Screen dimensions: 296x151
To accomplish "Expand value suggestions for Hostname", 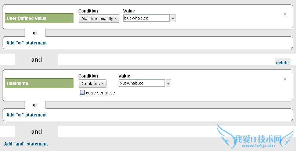I will (168, 83).
